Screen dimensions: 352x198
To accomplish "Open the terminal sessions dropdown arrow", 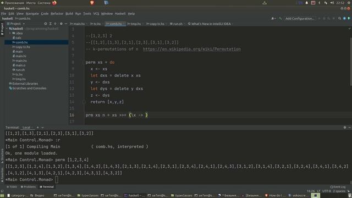I will tap(42, 127).
